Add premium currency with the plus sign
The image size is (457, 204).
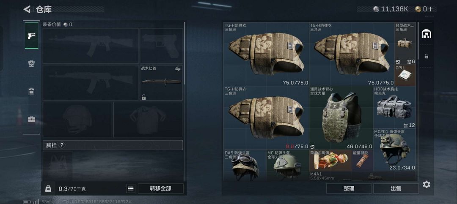(x=430, y=9)
